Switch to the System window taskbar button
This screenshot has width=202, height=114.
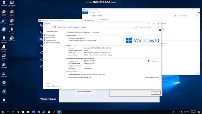coord(59,112)
